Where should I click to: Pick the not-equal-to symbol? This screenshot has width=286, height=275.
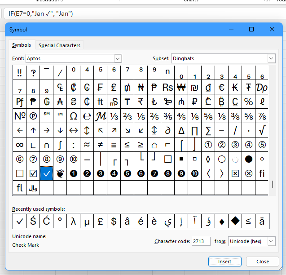click(x=101, y=145)
